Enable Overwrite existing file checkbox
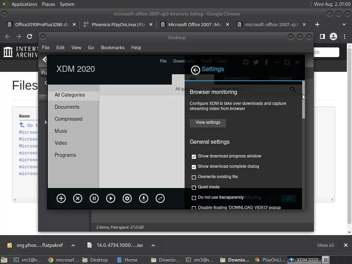Image resolution: width=352 pixels, height=264 pixels. coord(194,177)
